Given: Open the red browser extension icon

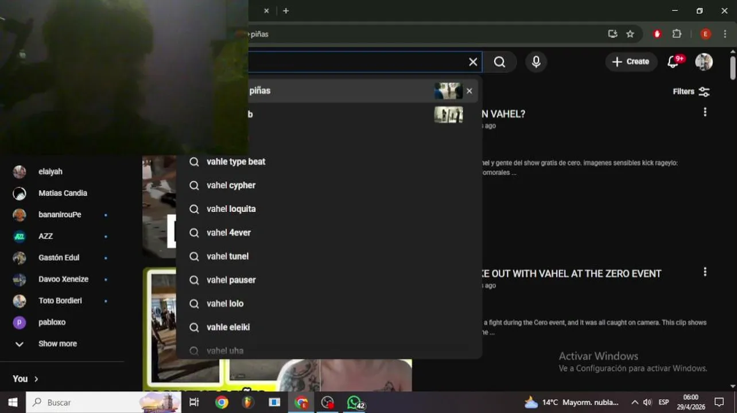Looking at the screenshot, I should click(x=657, y=34).
